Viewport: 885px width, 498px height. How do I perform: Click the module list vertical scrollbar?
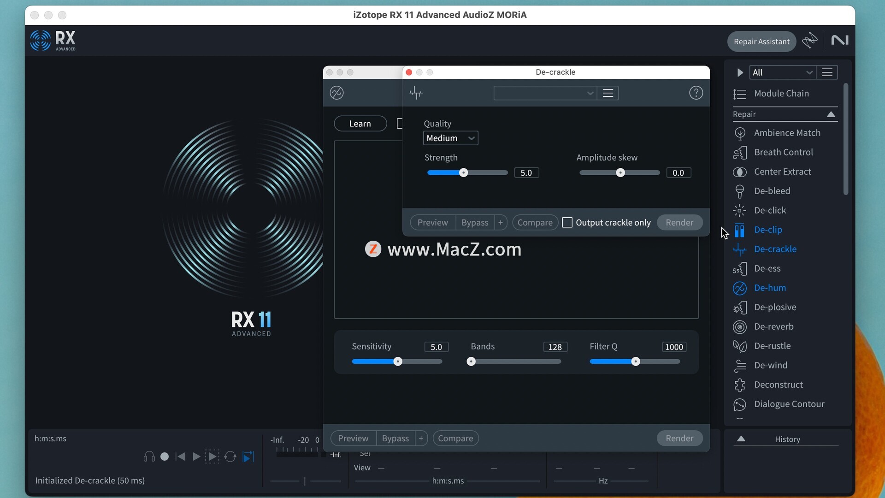coord(846,139)
